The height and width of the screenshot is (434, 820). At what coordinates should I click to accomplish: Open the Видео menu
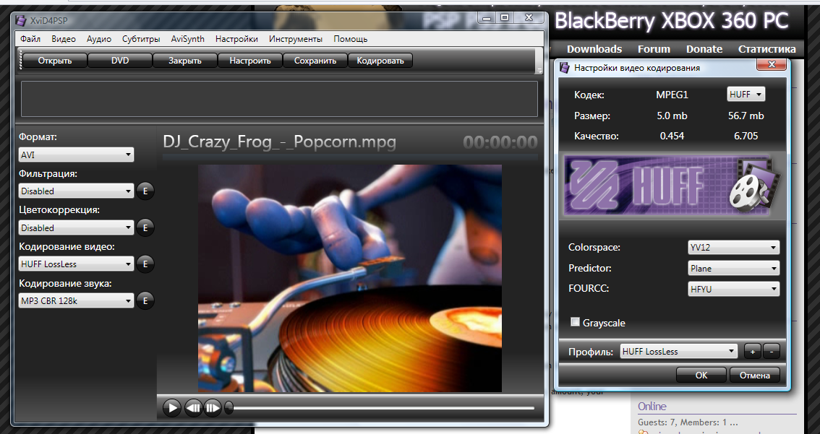(x=64, y=39)
